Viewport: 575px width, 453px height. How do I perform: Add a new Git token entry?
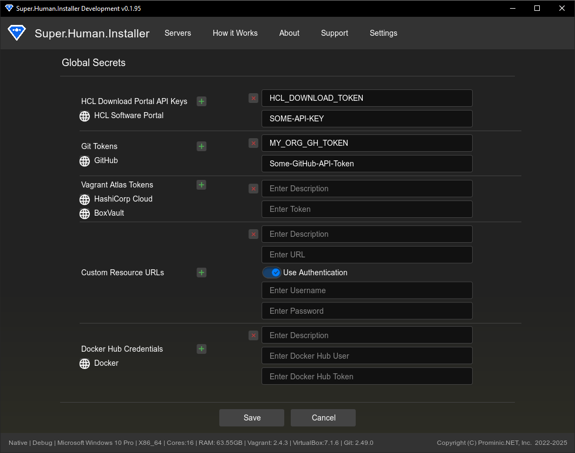[x=201, y=146]
